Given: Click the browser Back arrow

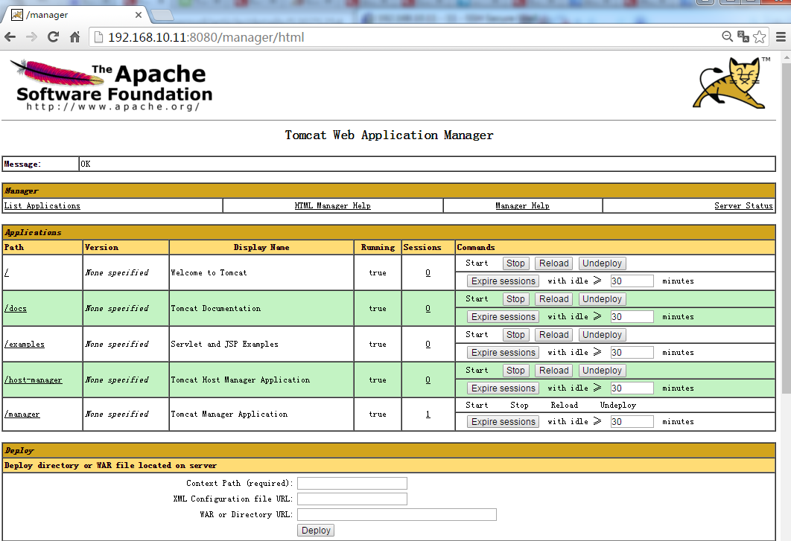Looking at the screenshot, I should (10, 36).
